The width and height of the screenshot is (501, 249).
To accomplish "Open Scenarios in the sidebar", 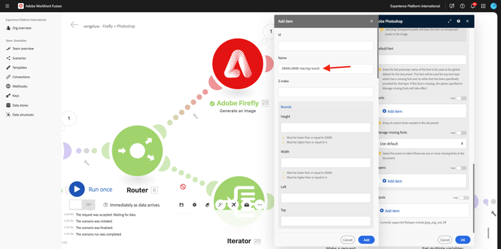I will pyautogui.click(x=19, y=58).
